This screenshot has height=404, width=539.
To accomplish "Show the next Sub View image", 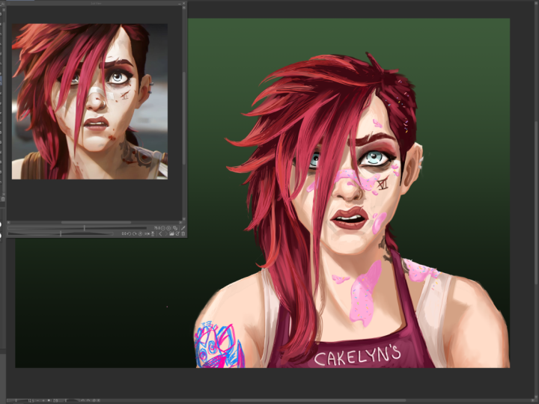I will 166,234.
